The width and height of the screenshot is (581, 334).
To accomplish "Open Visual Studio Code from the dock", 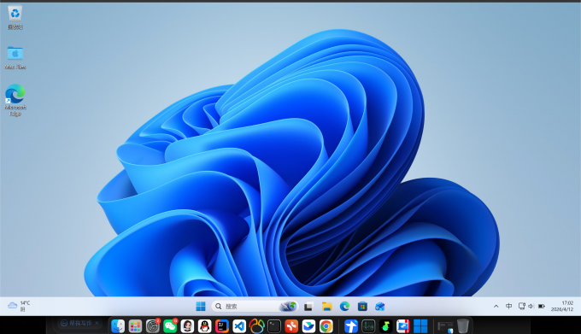I will point(239,326).
